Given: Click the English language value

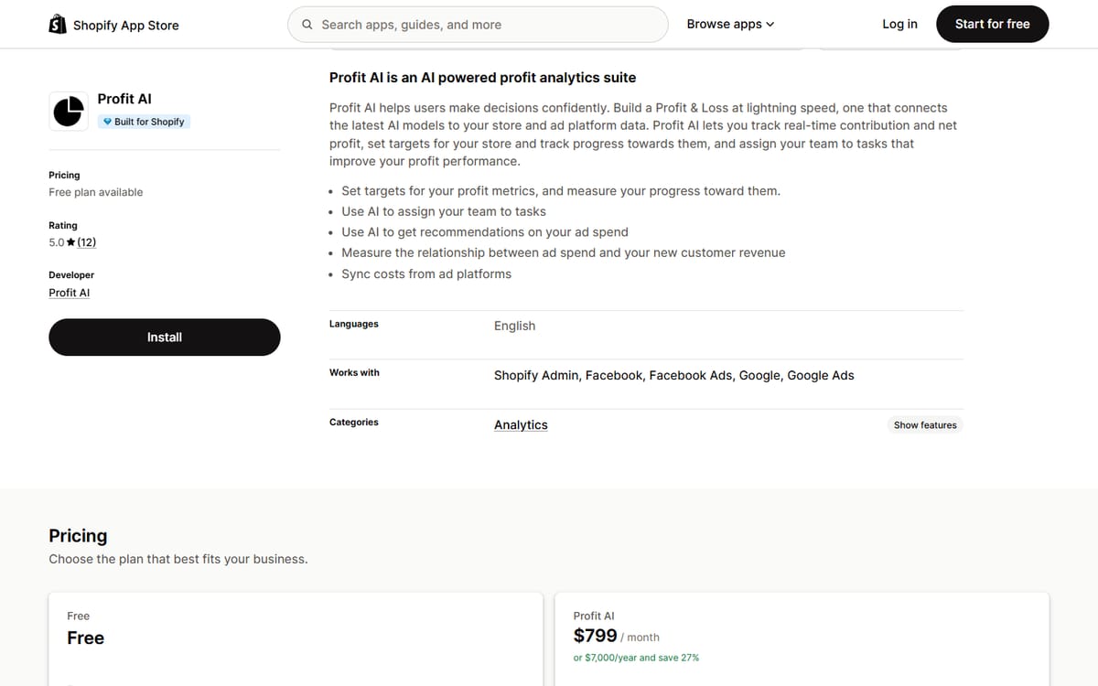Looking at the screenshot, I should [x=514, y=326].
